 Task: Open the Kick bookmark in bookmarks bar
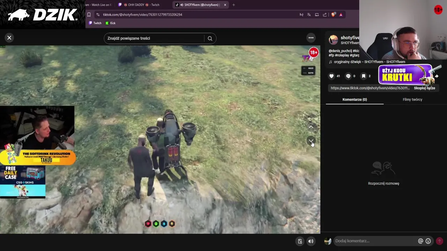click(110, 23)
